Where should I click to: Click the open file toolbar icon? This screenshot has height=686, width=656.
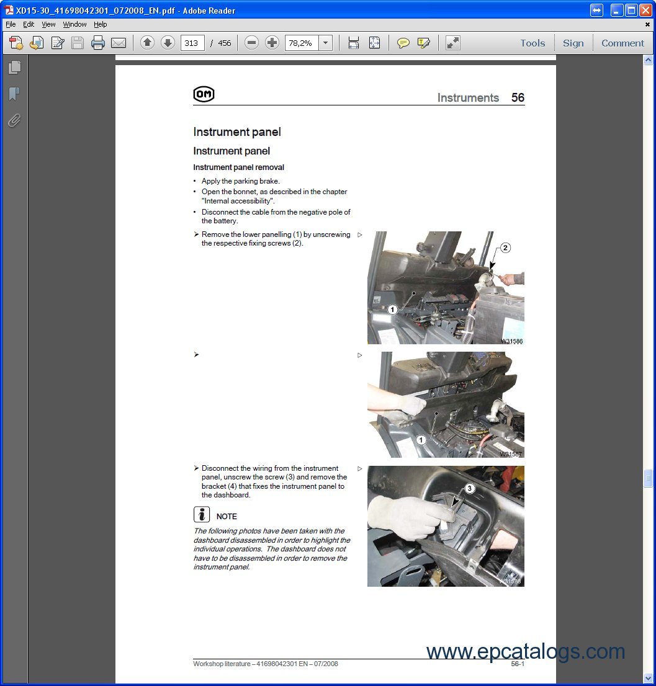[x=37, y=43]
